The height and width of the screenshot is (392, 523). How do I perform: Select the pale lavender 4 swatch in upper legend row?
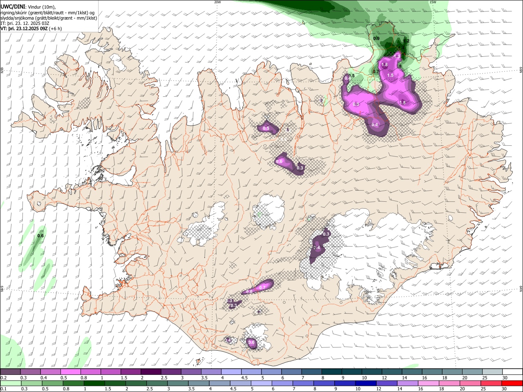[231, 372]
